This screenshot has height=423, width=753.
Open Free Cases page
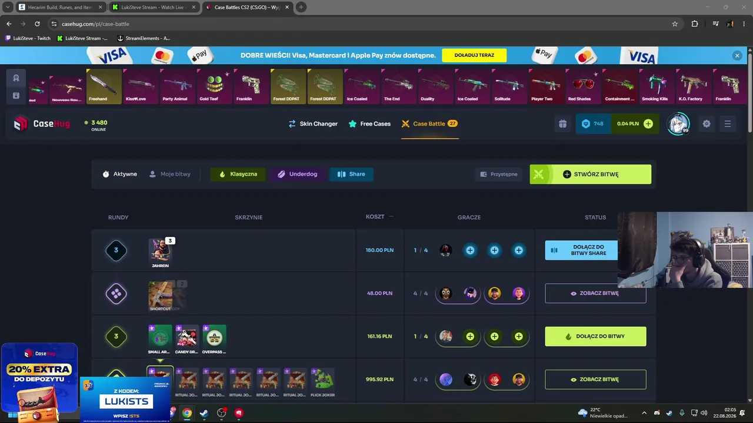pyautogui.click(x=369, y=124)
